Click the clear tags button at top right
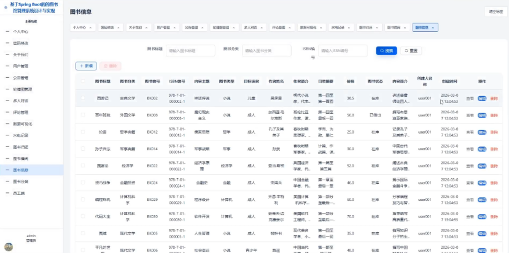This screenshot has width=509, height=253. pos(495,12)
